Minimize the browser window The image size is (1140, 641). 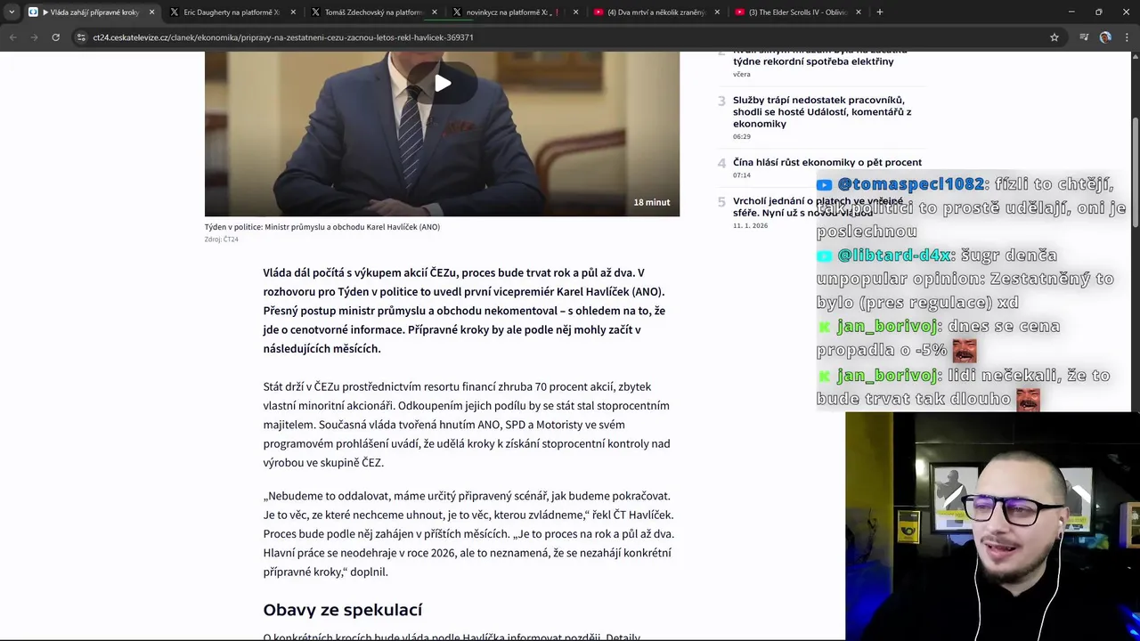pos(1071,12)
